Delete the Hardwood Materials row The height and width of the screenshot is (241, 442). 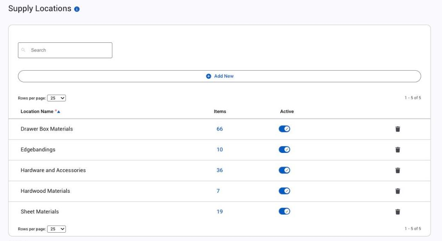click(397, 191)
